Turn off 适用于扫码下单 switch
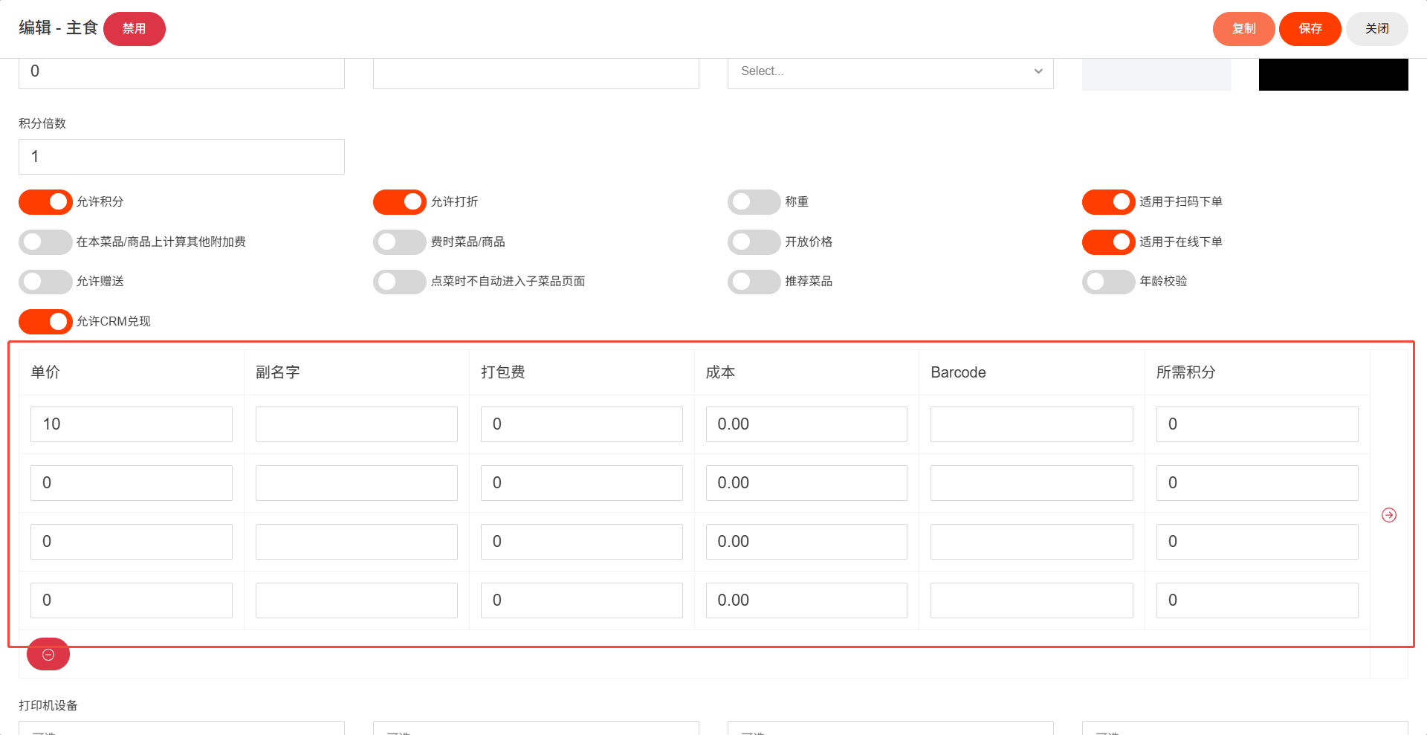 tap(1108, 202)
